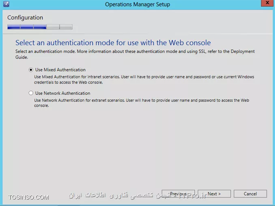Click the mixed authentication intranet description
This screenshot has width=275, height=206.
[144, 79]
